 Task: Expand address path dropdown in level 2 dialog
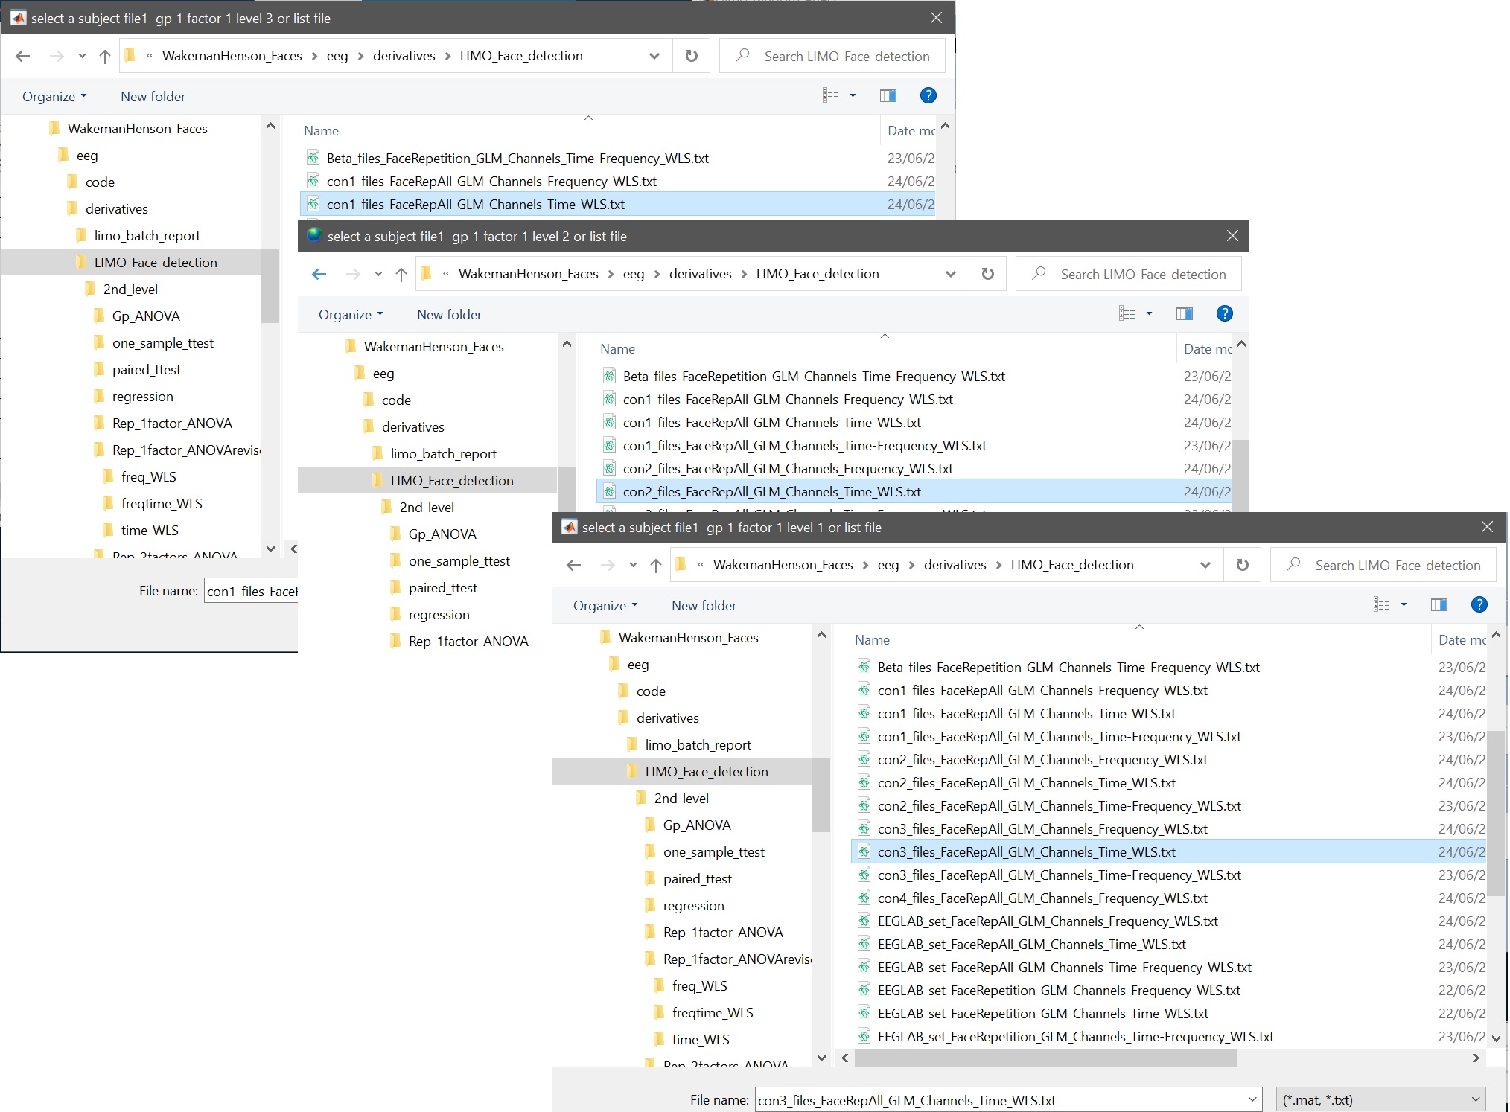pos(950,274)
